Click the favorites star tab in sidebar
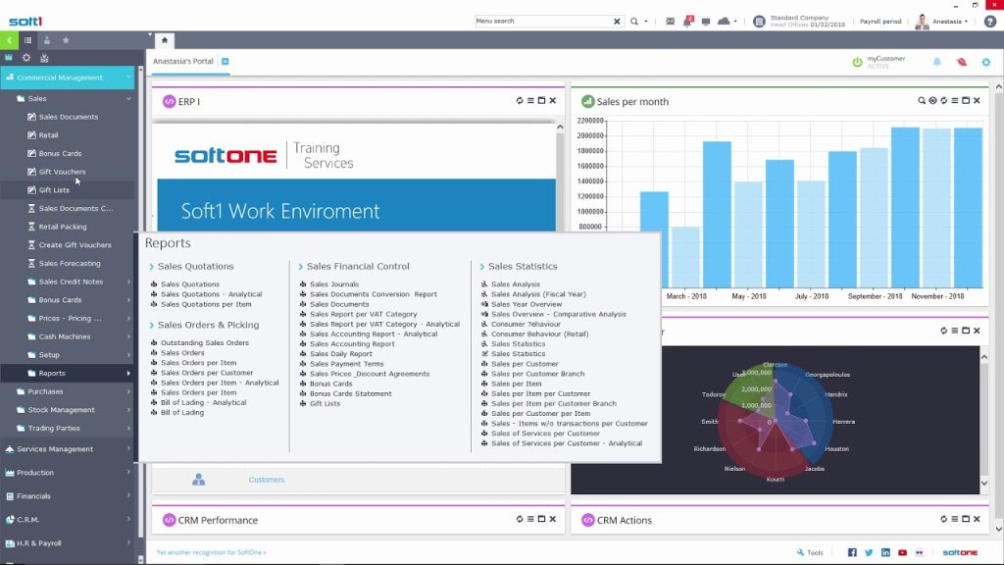Viewport: 1004px width, 565px height. 66,40
